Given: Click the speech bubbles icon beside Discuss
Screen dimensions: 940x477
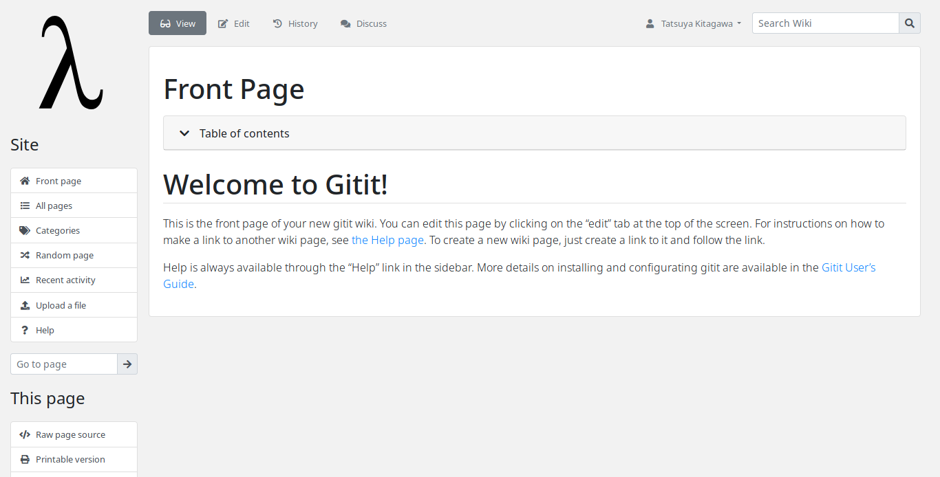Looking at the screenshot, I should tap(345, 23).
